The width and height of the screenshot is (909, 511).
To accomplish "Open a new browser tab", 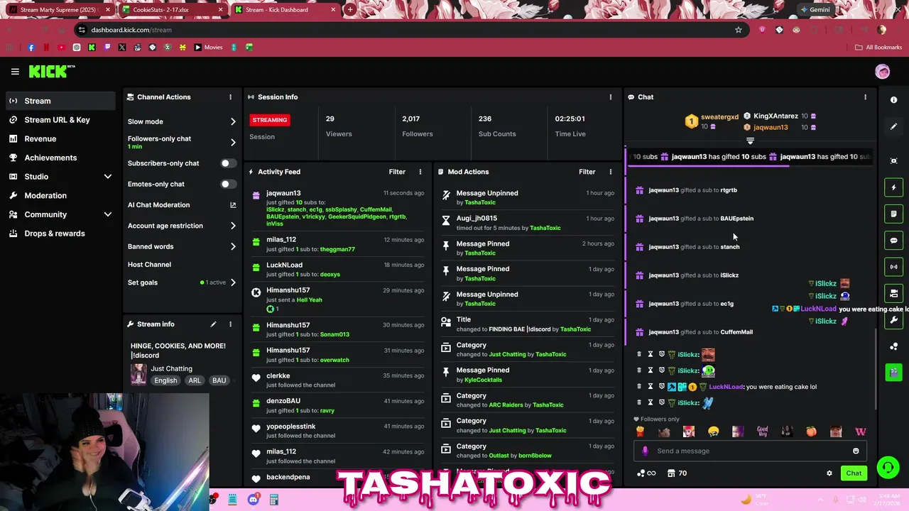I will (x=350, y=10).
